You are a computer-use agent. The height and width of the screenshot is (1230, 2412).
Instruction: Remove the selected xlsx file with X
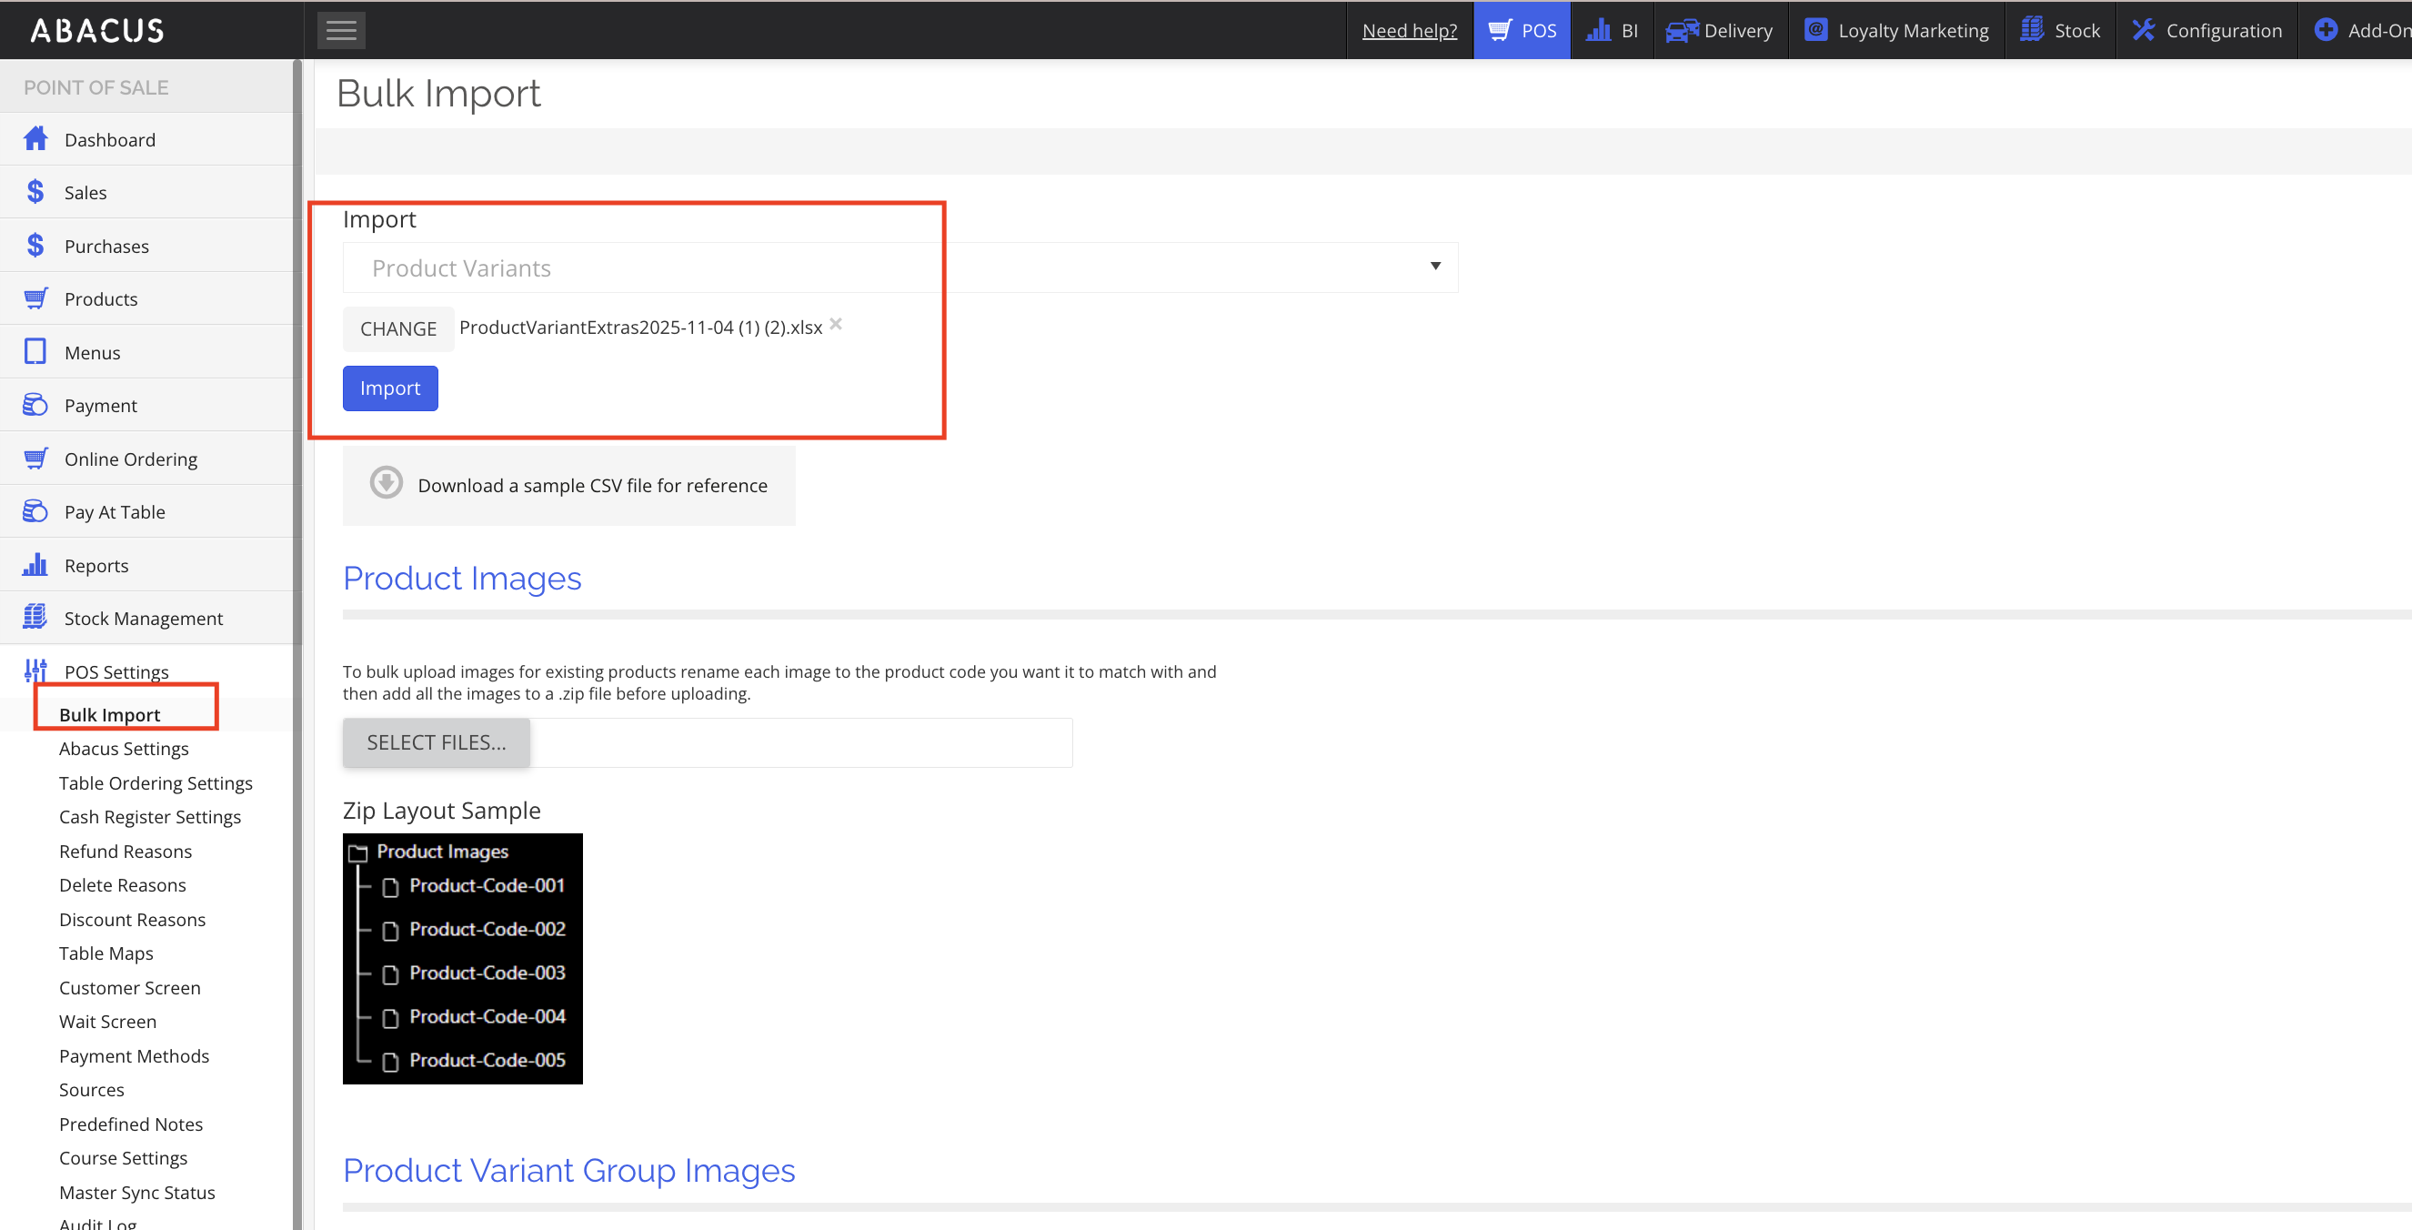click(836, 324)
